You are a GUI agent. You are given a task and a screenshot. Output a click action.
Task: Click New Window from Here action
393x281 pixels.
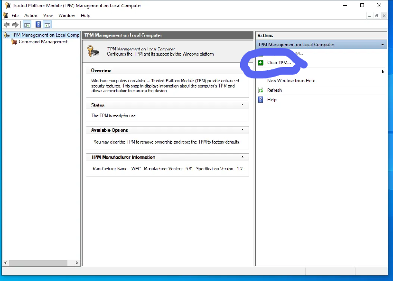click(x=291, y=81)
